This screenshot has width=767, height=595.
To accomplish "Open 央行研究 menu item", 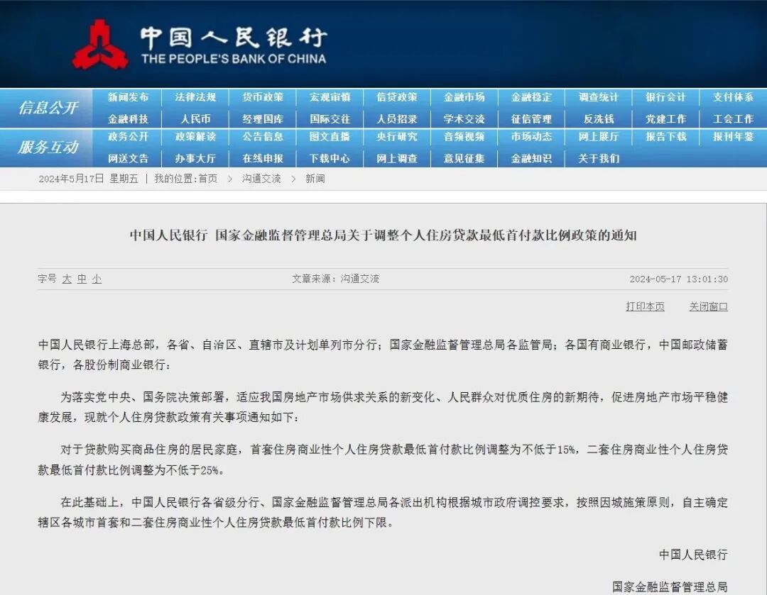I will [x=397, y=137].
